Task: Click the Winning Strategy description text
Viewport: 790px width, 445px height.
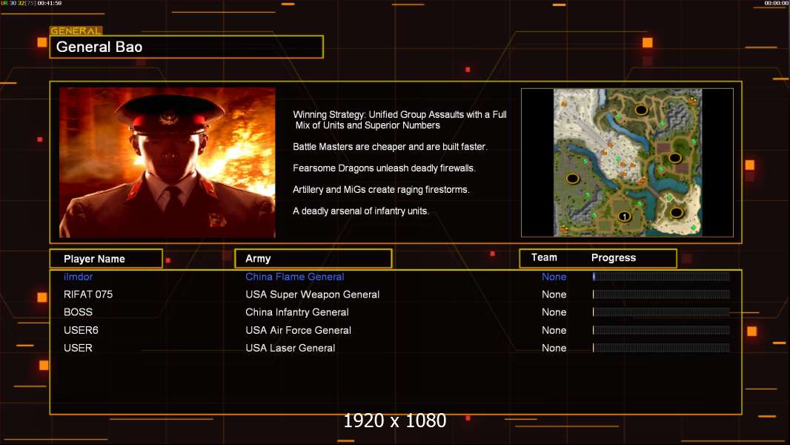Action: pyautogui.click(x=399, y=120)
